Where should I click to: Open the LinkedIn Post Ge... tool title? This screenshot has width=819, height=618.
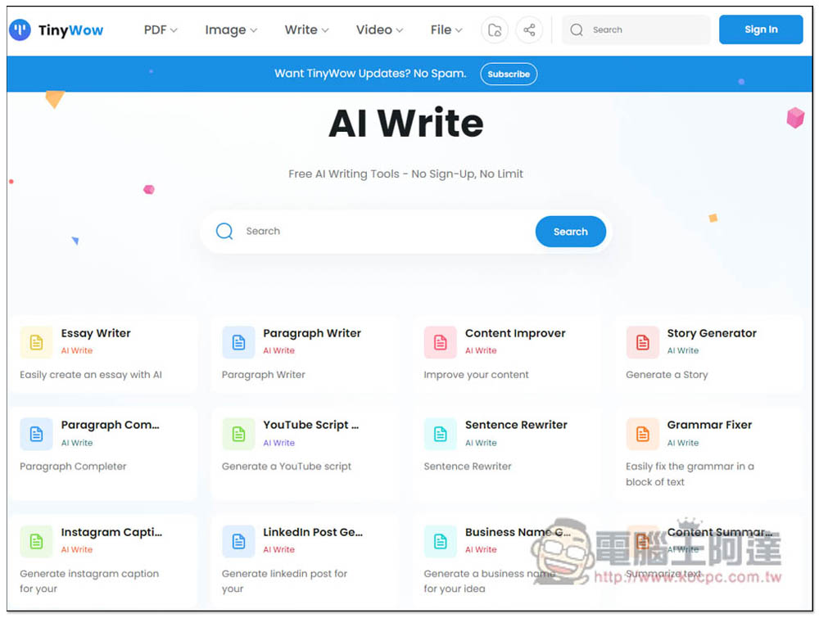[x=312, y=532]
